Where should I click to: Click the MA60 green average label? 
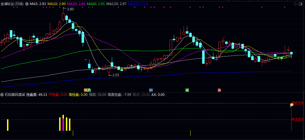point(96,4)
